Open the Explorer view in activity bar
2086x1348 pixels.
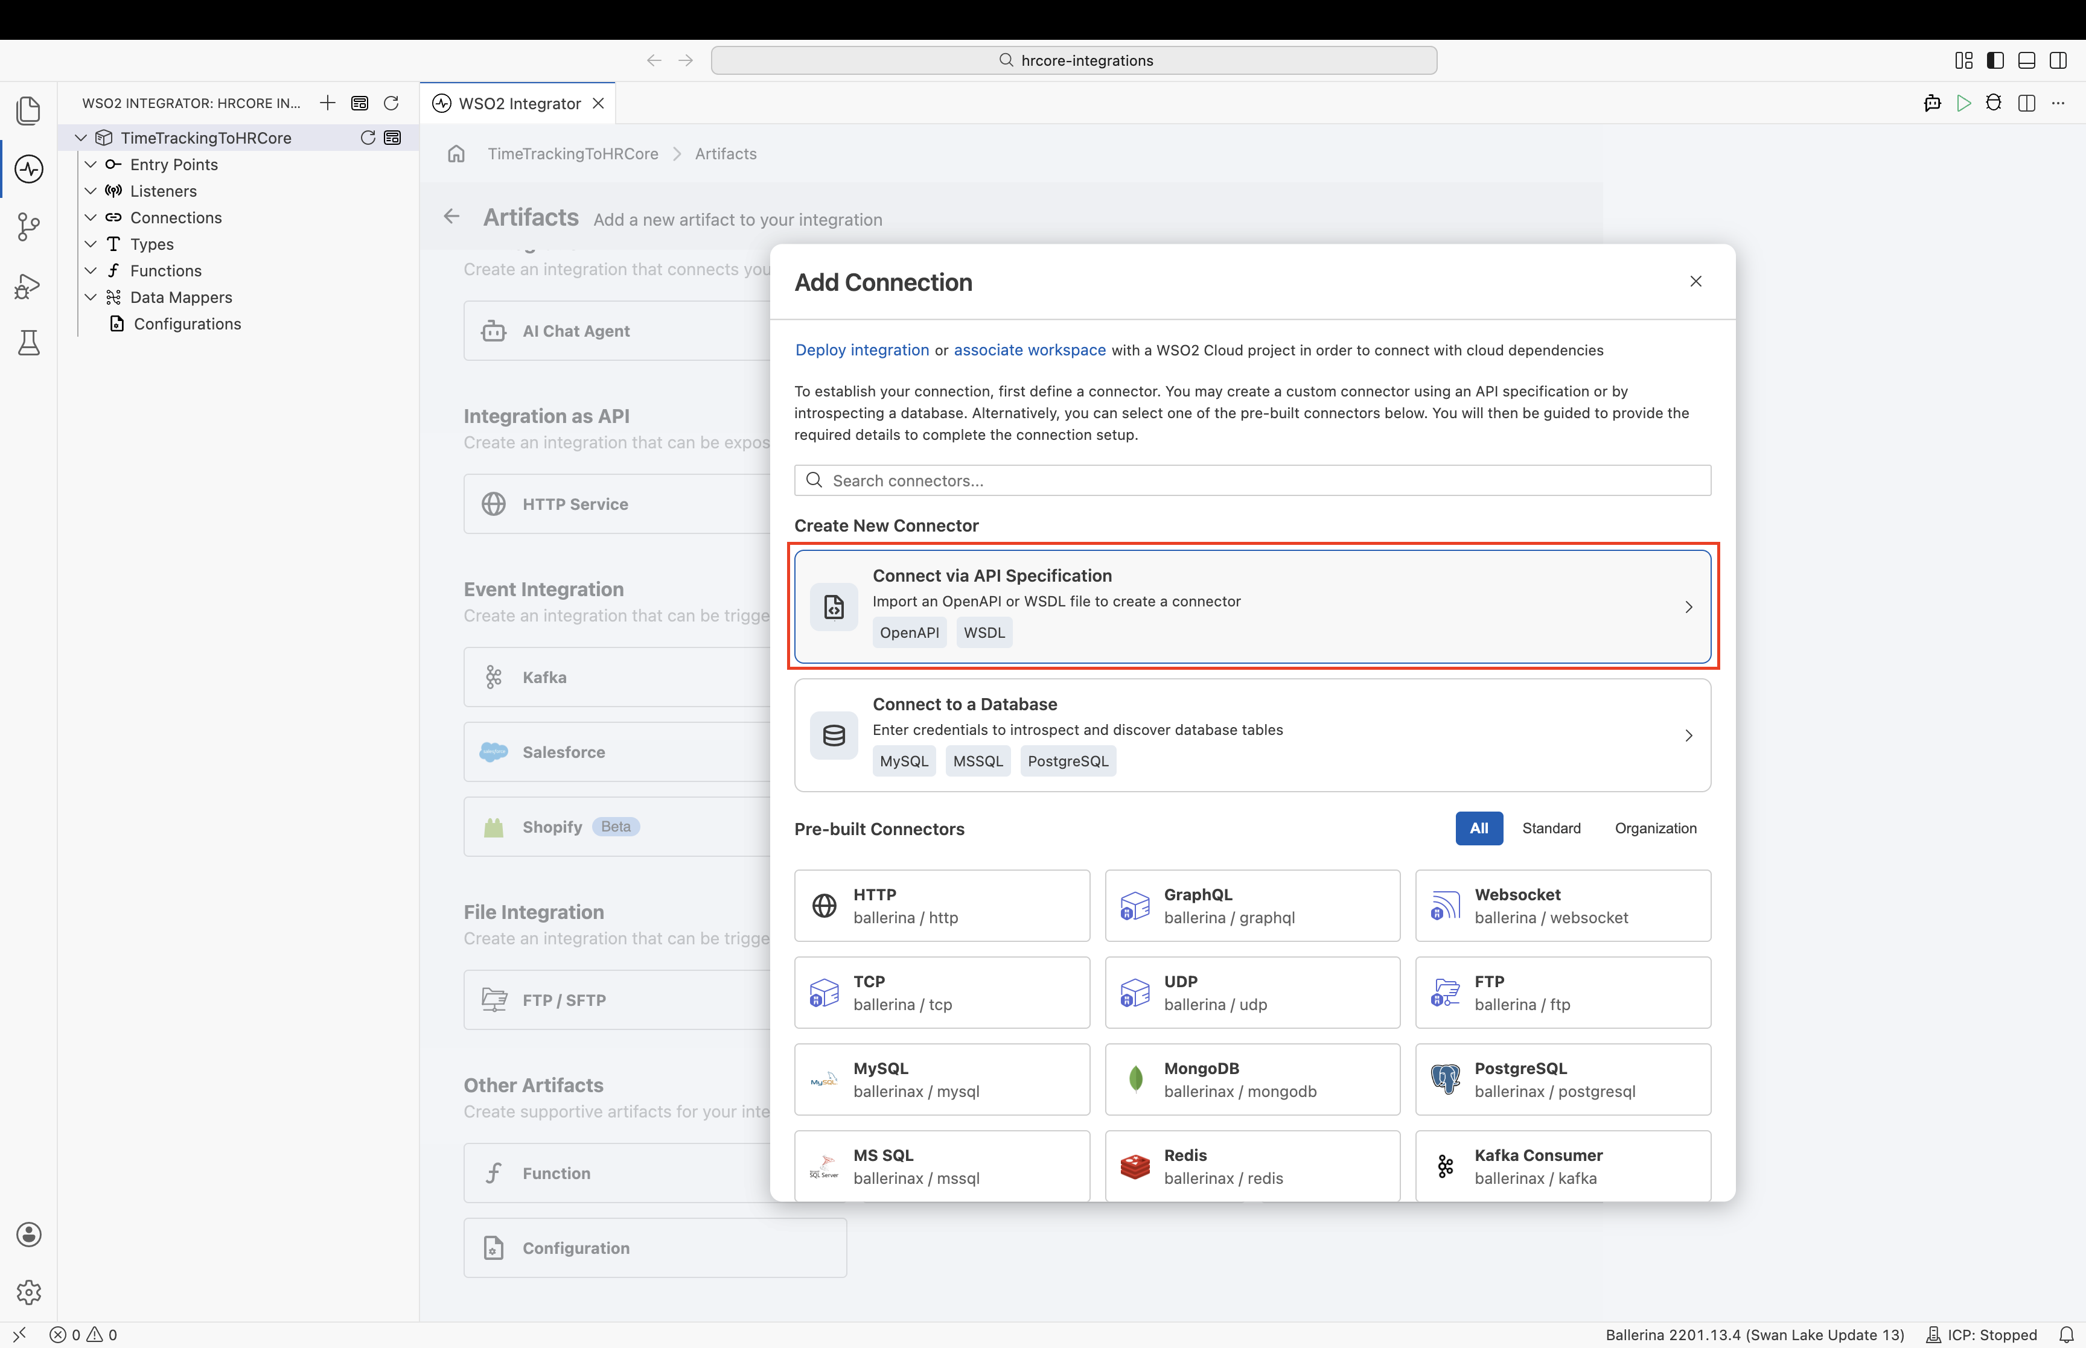coord(29,110)
